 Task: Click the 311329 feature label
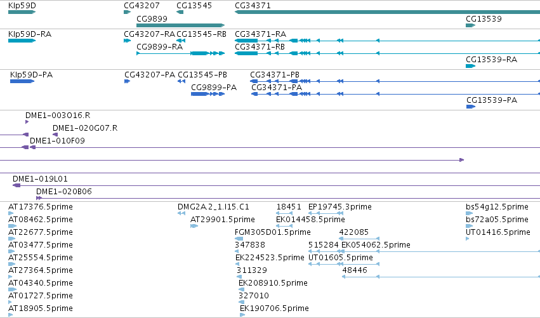coord(252,270)
